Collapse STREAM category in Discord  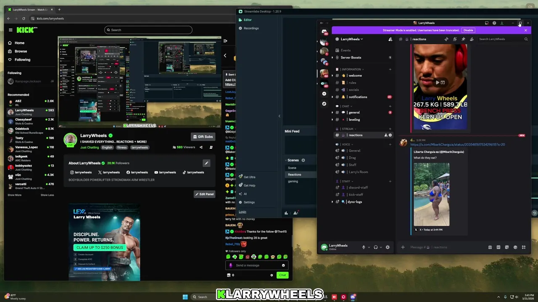(x=349, y=129)
